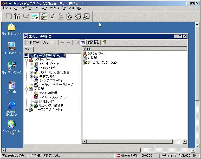
Task: Click the clipboard receive icon with left arrow
Action: click(x=69, y=16)
